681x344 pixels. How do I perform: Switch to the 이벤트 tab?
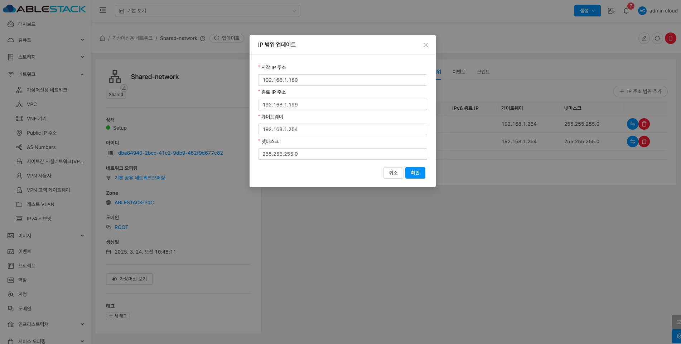point(459,72)
